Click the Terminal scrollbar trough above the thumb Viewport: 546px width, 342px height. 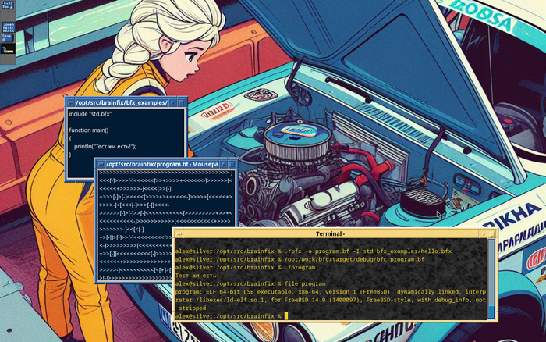pos(491,273)
